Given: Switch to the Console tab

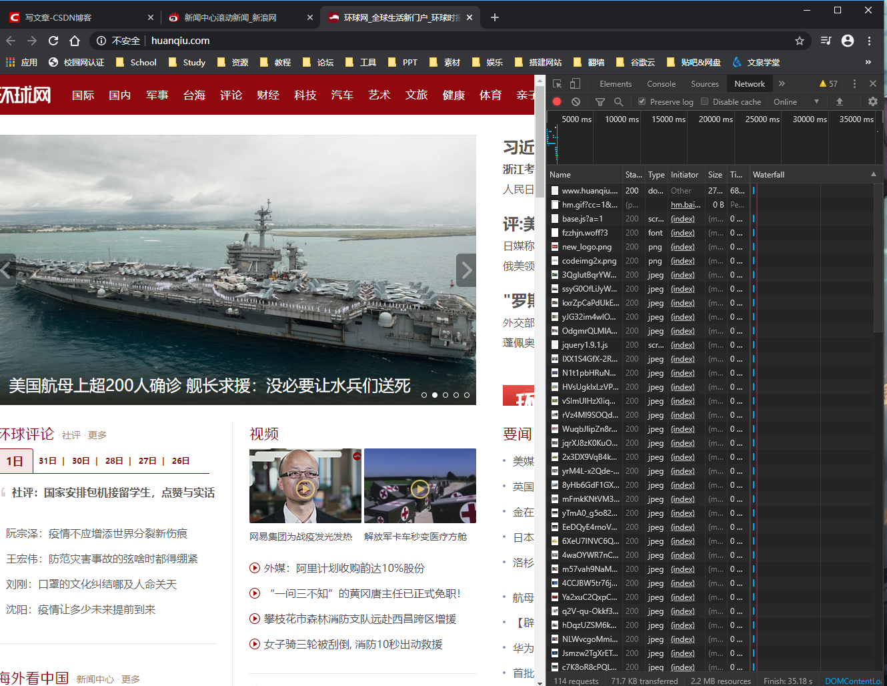Looking at the screenshot, I should click(x=661, y=84).
